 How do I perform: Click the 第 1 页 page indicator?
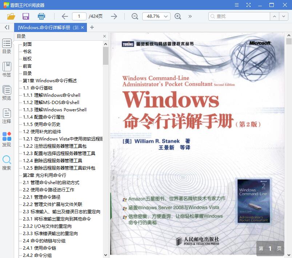pyautogui.click(x=270, y=248)
